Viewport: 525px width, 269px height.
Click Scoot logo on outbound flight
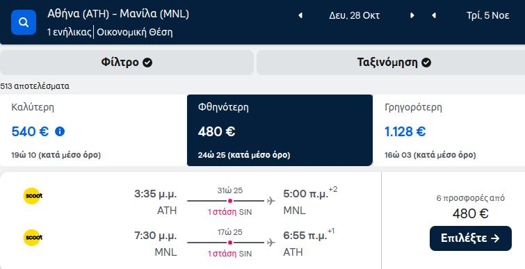(33, 196)
